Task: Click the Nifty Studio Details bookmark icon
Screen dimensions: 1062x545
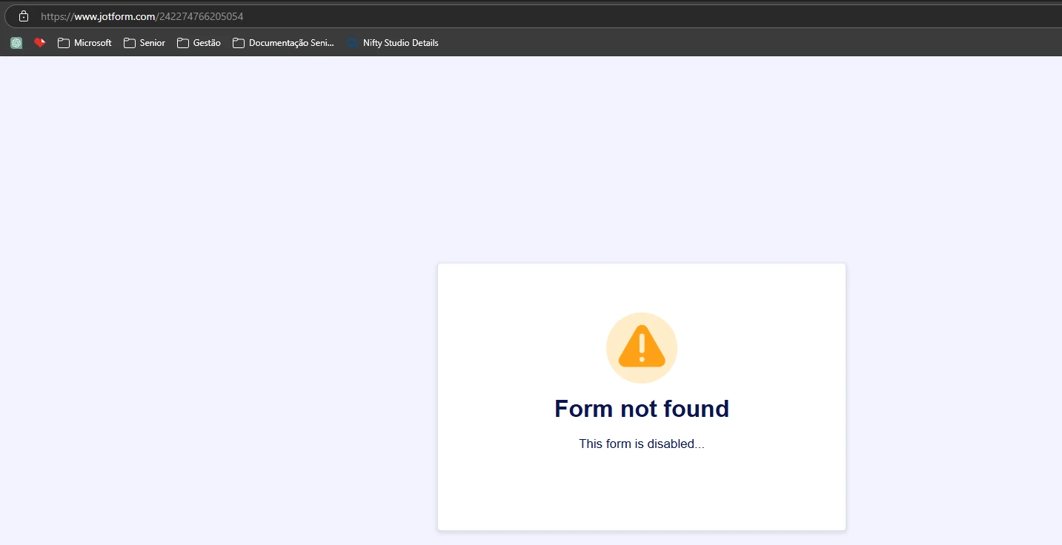Action: coord(351,43)
